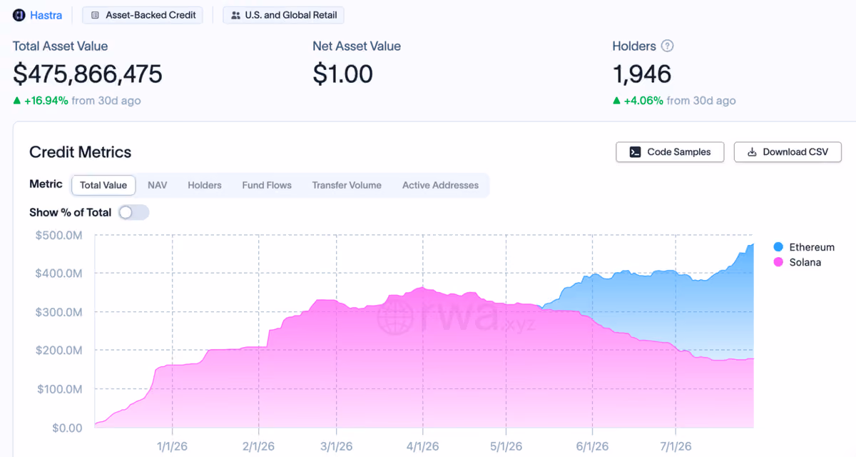This screenshot has height=457, width=856.
Task: Click the 4/1/26 x-axis label
Action: pos(423,446)
